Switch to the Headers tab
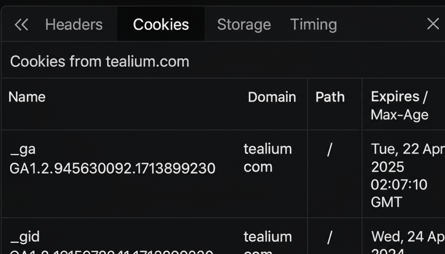Screen dimensions: 445x254 74,24
